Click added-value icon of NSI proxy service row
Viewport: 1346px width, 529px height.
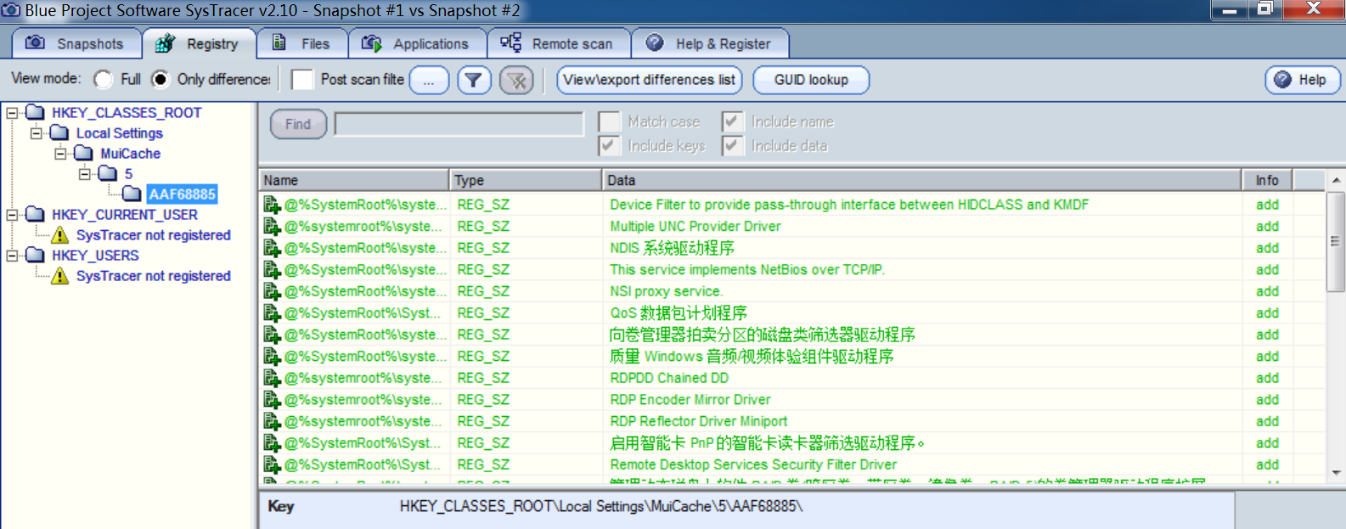272,291
